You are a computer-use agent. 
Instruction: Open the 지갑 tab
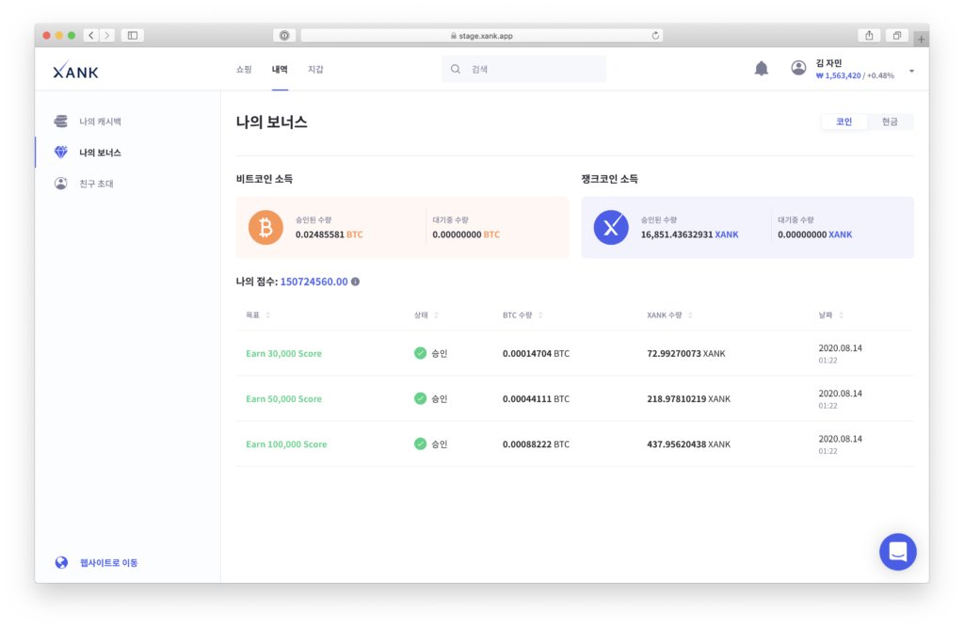[315, 69]
